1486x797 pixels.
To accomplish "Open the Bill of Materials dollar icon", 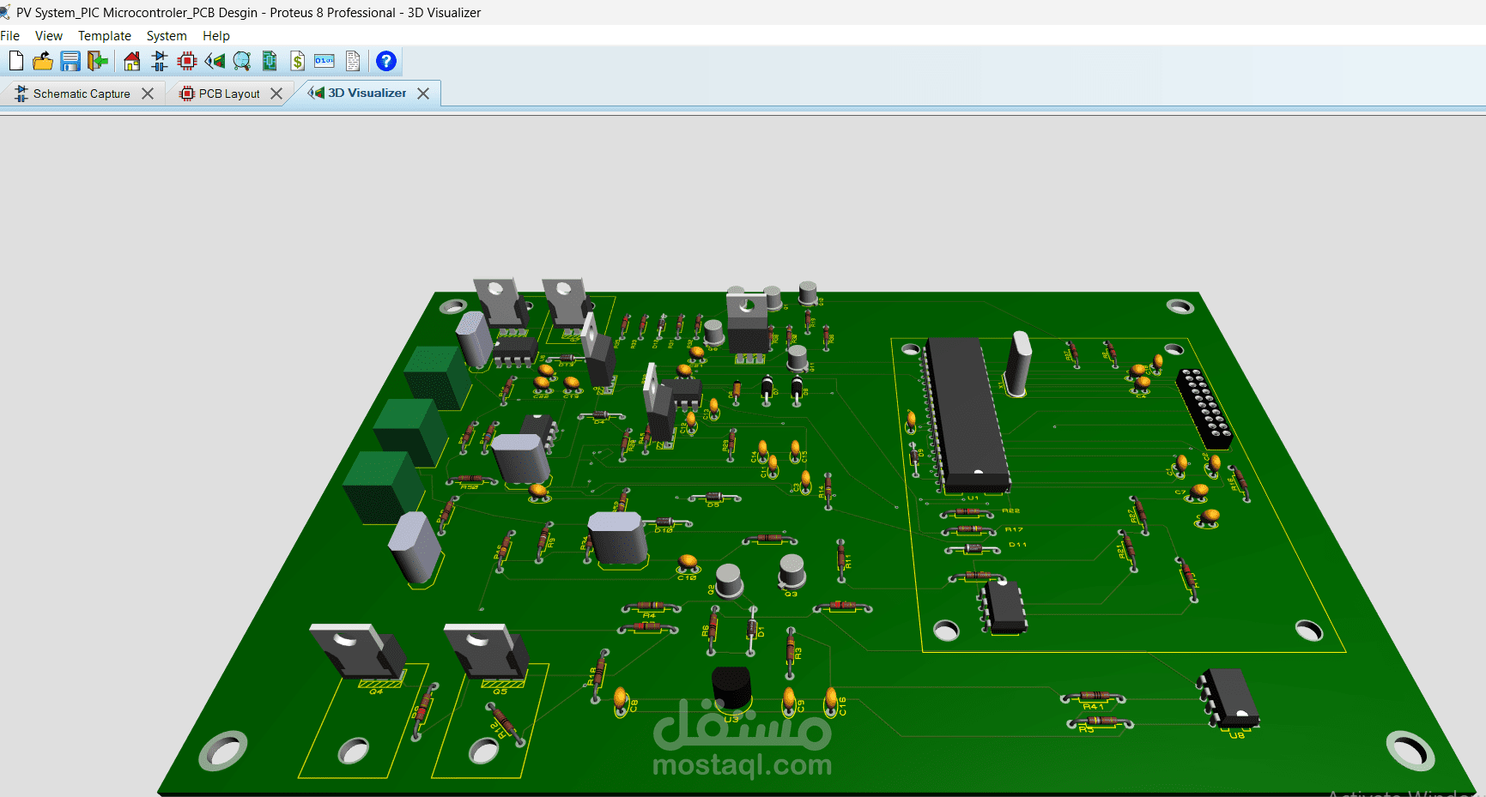I will pyautogui.click(x=297, y=61).
